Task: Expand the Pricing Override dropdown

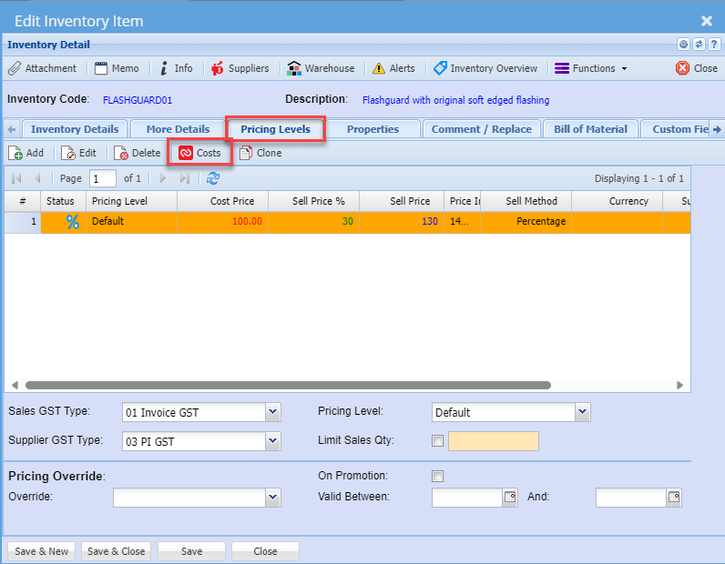Action: (272, 498)
